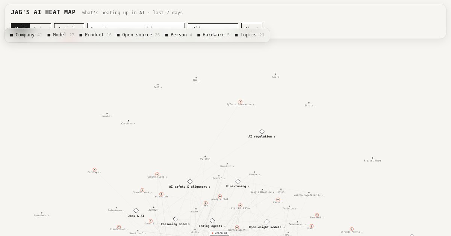Open the ChatGPT Work node circle
This screenshot has height=236, width=451.
(142, 190)
